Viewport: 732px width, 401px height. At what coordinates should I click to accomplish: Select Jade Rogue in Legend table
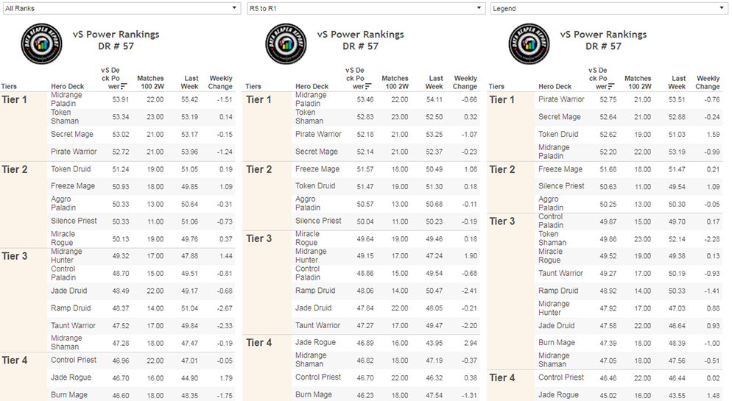click(558, 395)
